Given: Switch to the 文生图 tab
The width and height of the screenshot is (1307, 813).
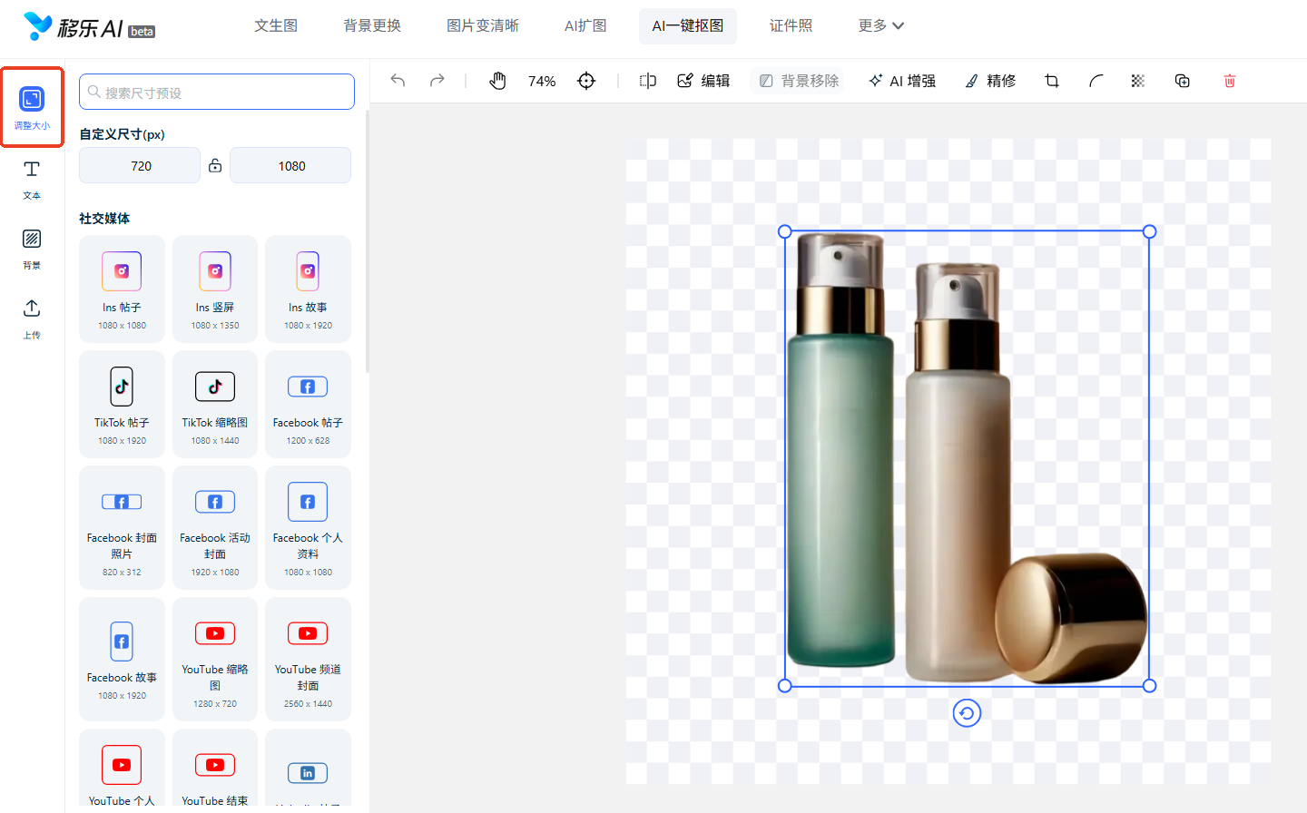Looking at the screenshot, I should [276, 25].
